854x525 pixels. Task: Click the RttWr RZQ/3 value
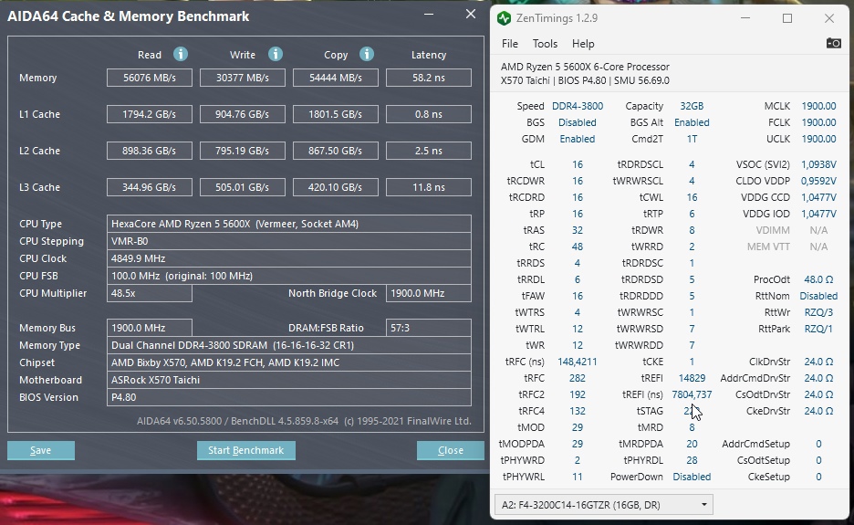click(818, 312)
